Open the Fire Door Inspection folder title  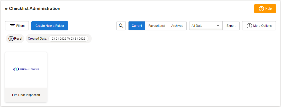tap(26, 95)
